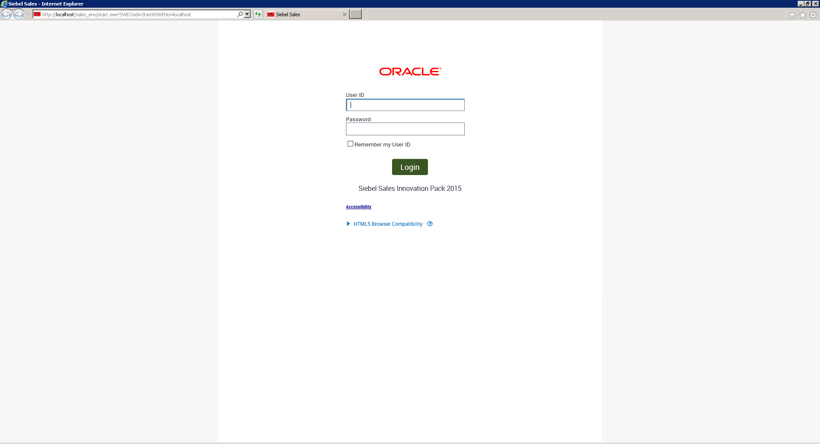Screen dimensions: 820x444
Task: Click the browser Forward arrow button
Action: tap(18, 15)
